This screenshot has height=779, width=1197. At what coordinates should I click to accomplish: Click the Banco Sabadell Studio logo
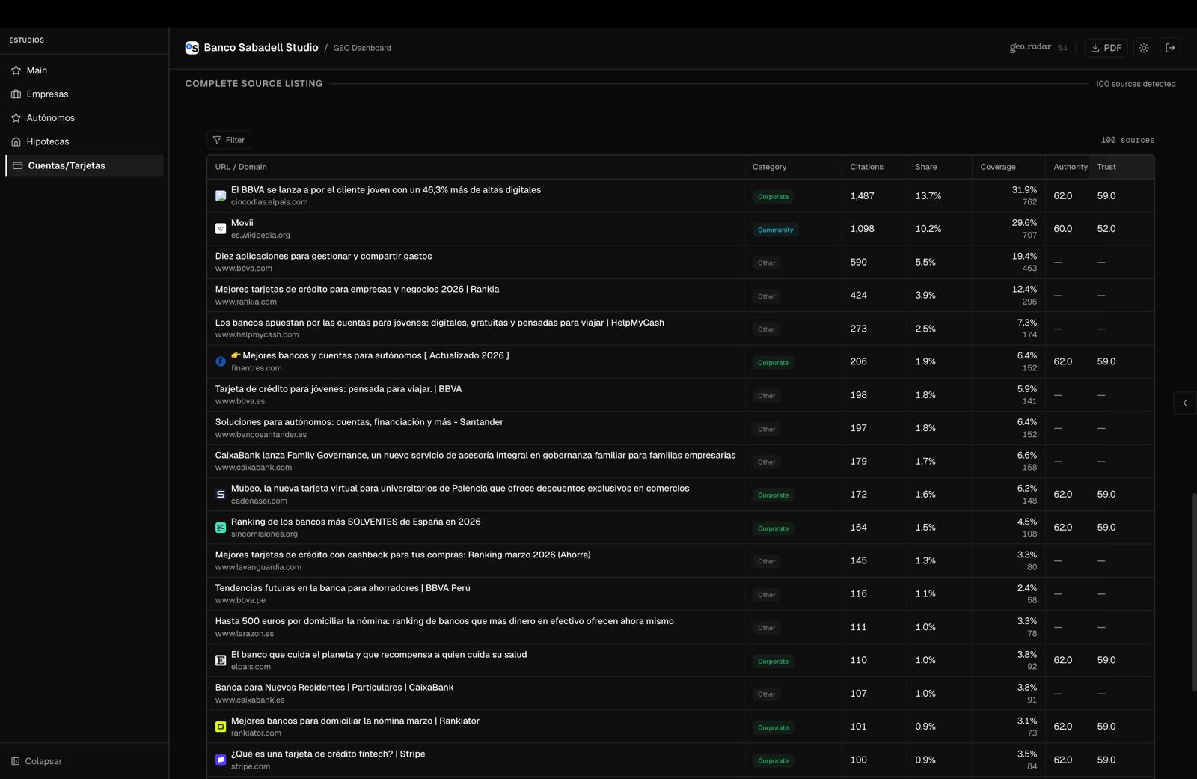[192, 48]
